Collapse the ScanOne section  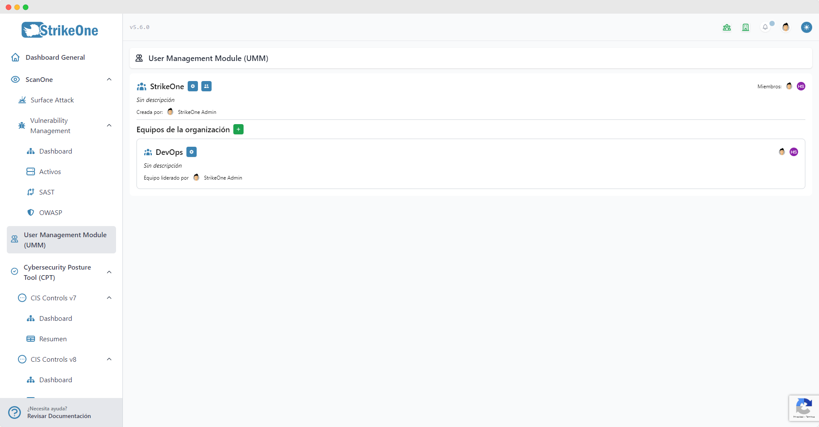point(109,79)
